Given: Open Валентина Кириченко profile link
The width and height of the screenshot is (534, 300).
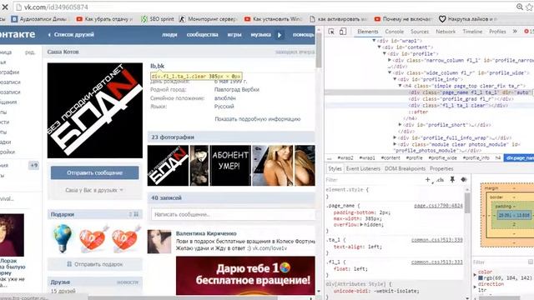Looking at the screenshot, I should coord(206,233).
